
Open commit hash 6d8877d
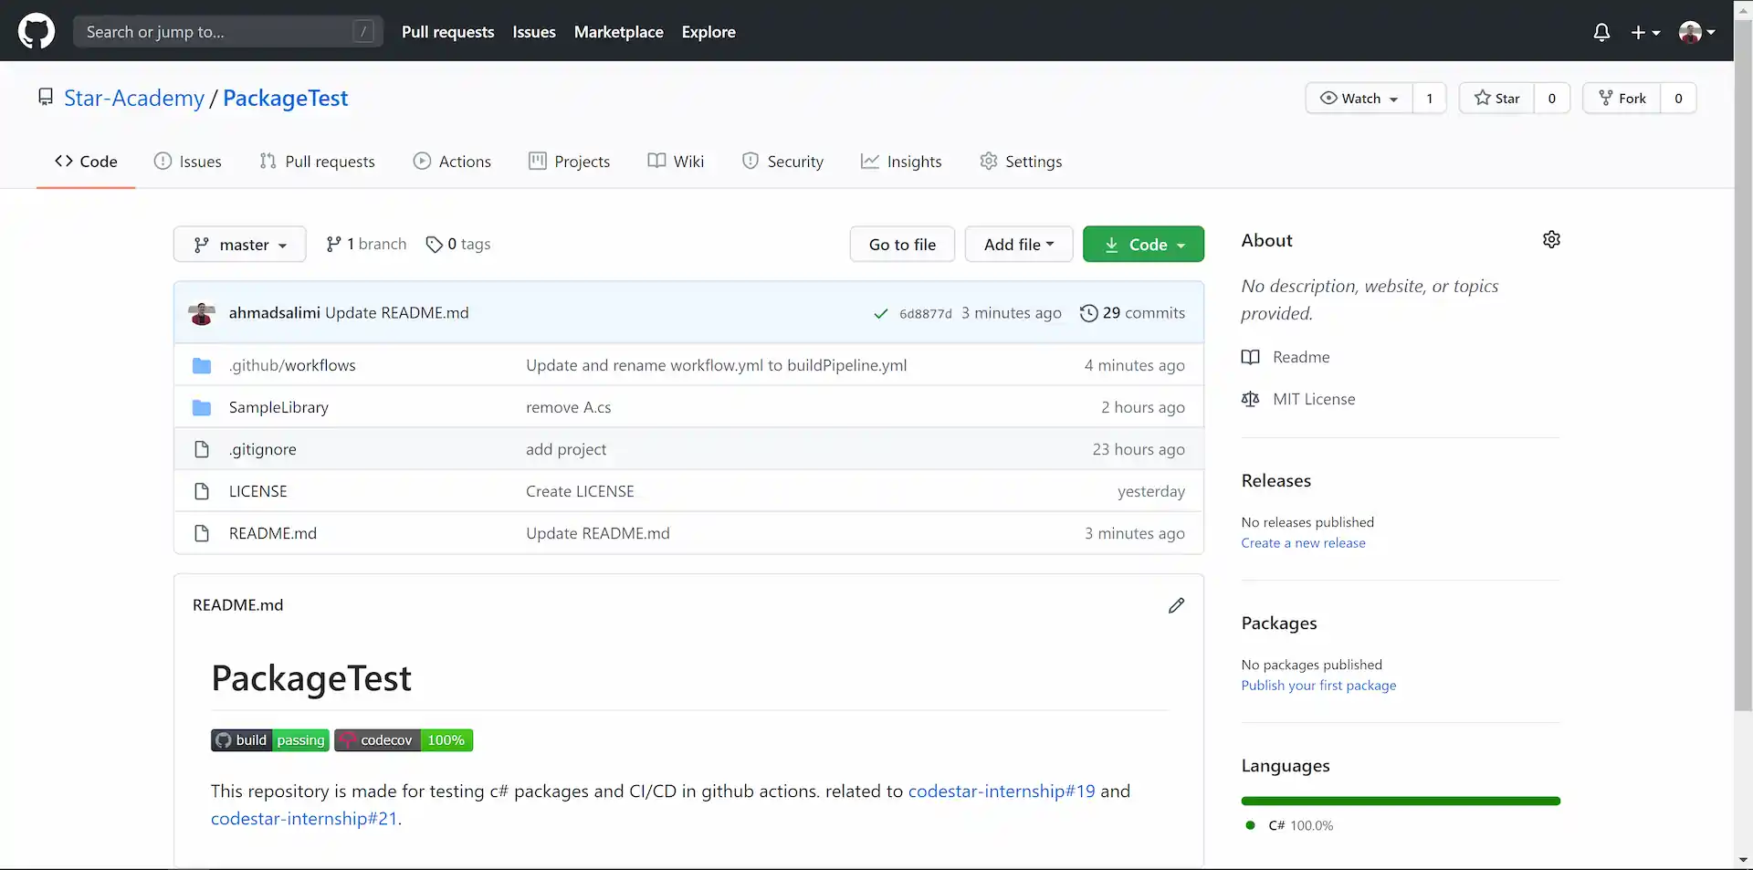925,313
